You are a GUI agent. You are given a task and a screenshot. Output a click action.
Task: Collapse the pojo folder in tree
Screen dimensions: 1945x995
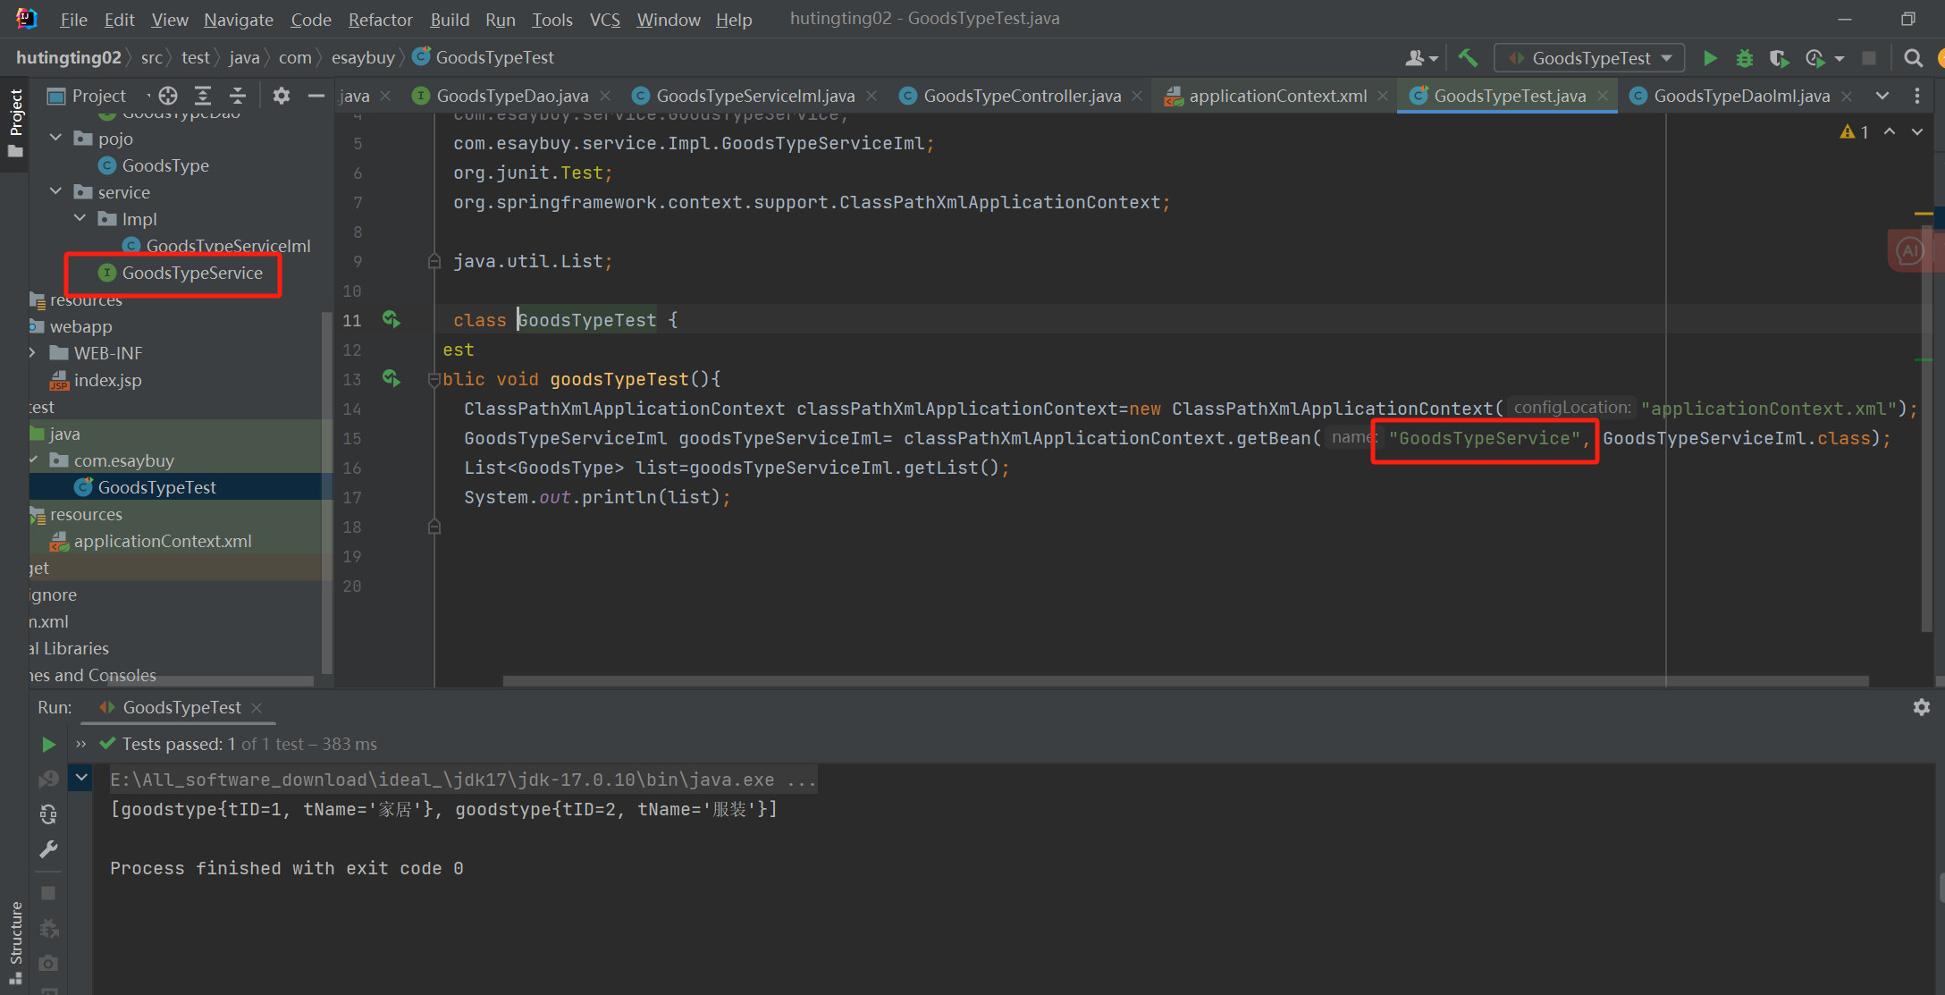[56, 138]
